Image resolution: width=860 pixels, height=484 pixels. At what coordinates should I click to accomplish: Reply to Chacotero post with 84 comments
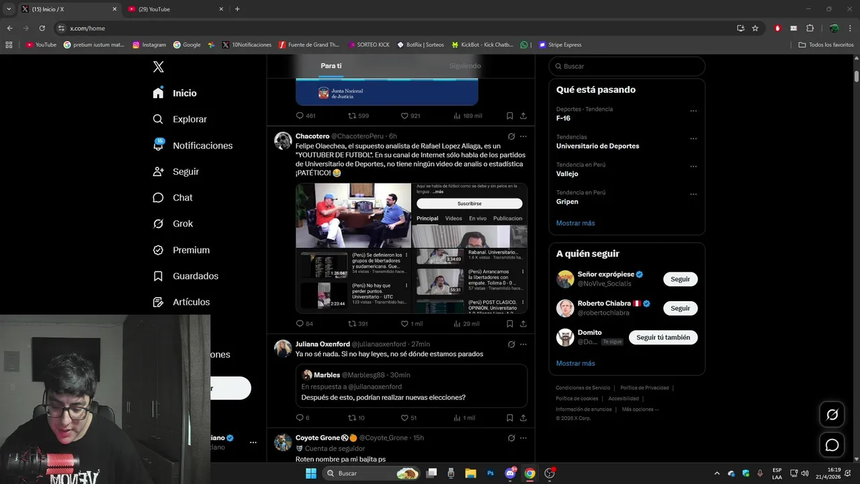coord(304,323)
